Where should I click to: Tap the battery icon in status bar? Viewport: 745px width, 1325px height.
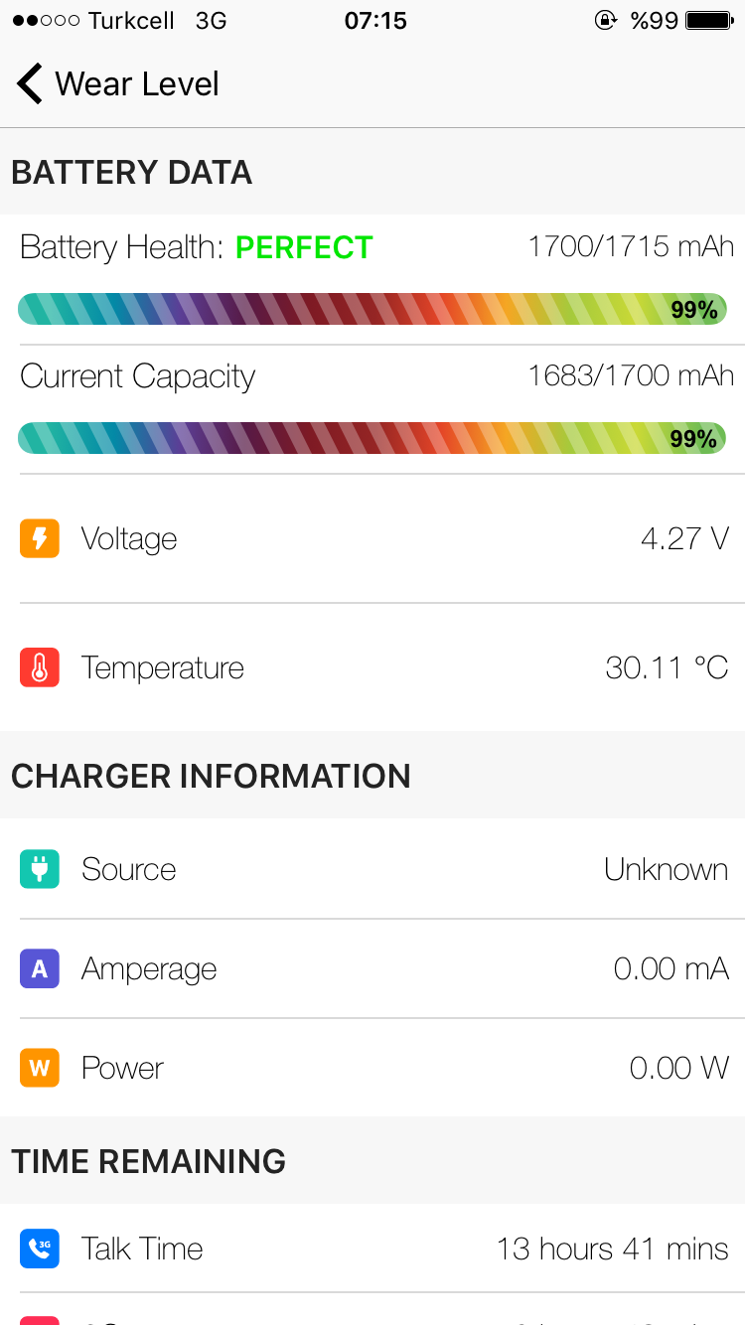tap(709, 21)
